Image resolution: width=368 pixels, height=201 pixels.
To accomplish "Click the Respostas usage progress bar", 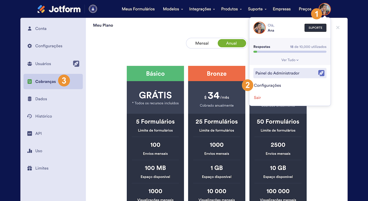I will coord(290,52).
